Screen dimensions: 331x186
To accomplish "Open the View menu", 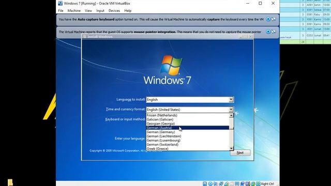I will (88, 10).
